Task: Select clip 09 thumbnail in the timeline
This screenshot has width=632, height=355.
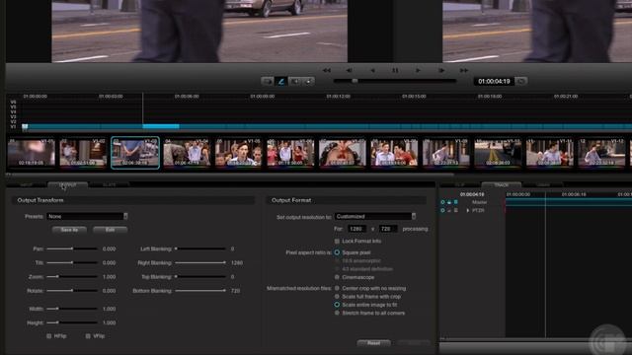Action: (446, 153)
